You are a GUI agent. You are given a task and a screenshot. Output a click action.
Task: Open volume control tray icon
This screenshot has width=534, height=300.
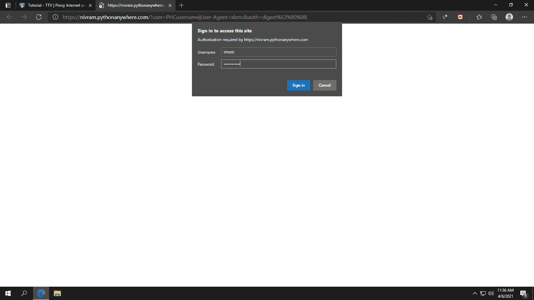click(491, 293)
